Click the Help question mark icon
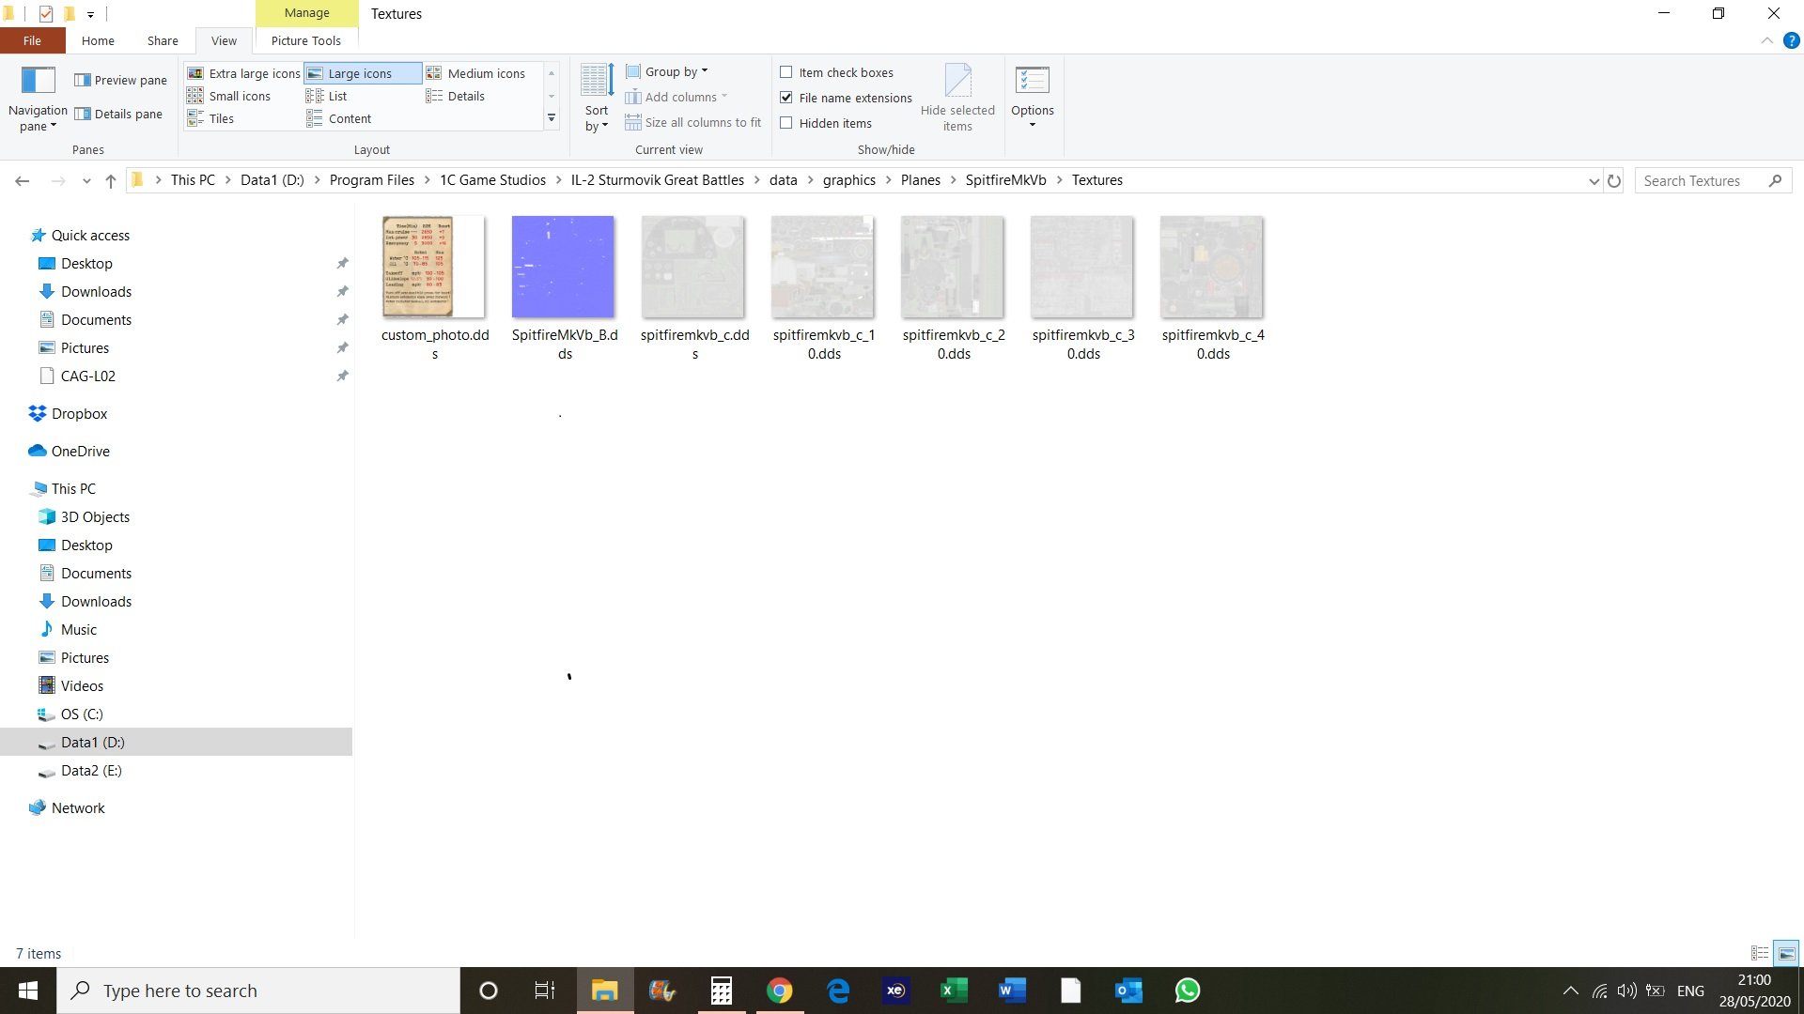Screen dimensions: 1804x1014 [x=1791, y=41]
